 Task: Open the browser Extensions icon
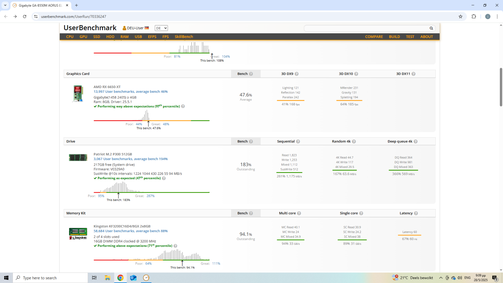pos(474,17)
